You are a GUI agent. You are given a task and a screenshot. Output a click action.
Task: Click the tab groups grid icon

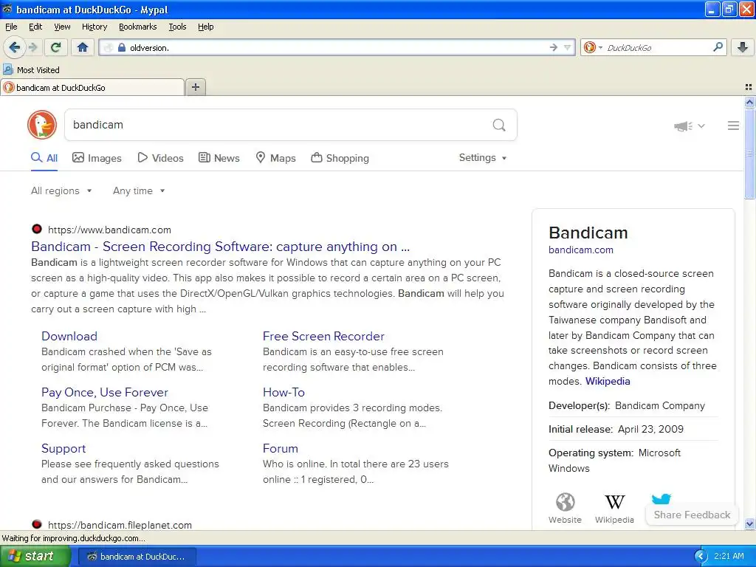pos(749,87)
